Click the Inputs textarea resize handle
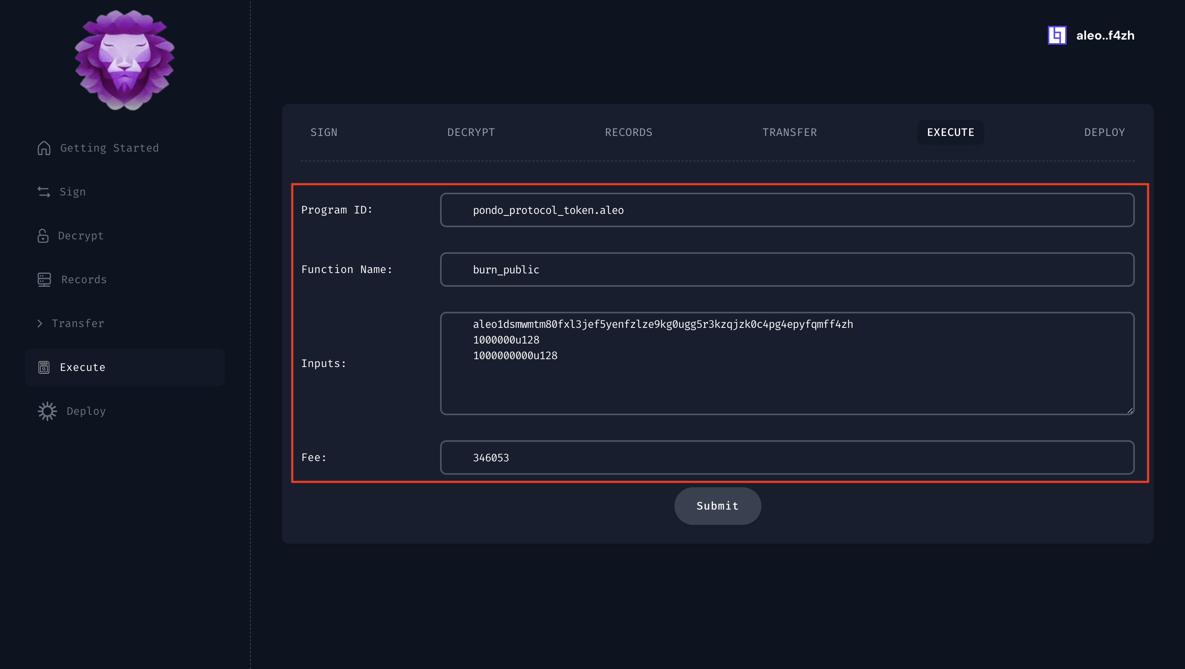The width and height of the screenshot is (1185, 669). pyautogui.click(x=1130, y=410)
